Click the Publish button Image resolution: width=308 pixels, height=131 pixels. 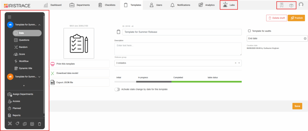tap(296, 18)
